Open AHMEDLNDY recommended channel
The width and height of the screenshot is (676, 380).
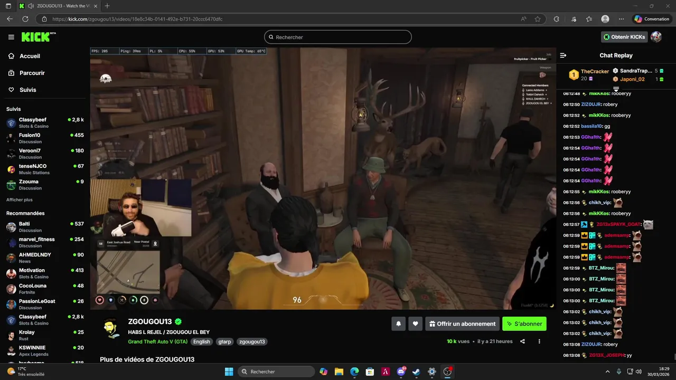coord(45,258)
